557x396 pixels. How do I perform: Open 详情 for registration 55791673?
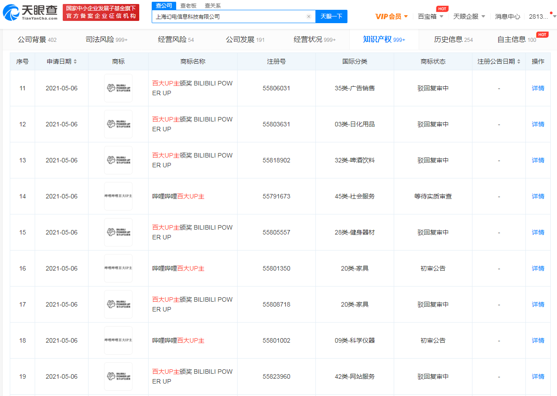pyautogui.click(x=538, y=196)
